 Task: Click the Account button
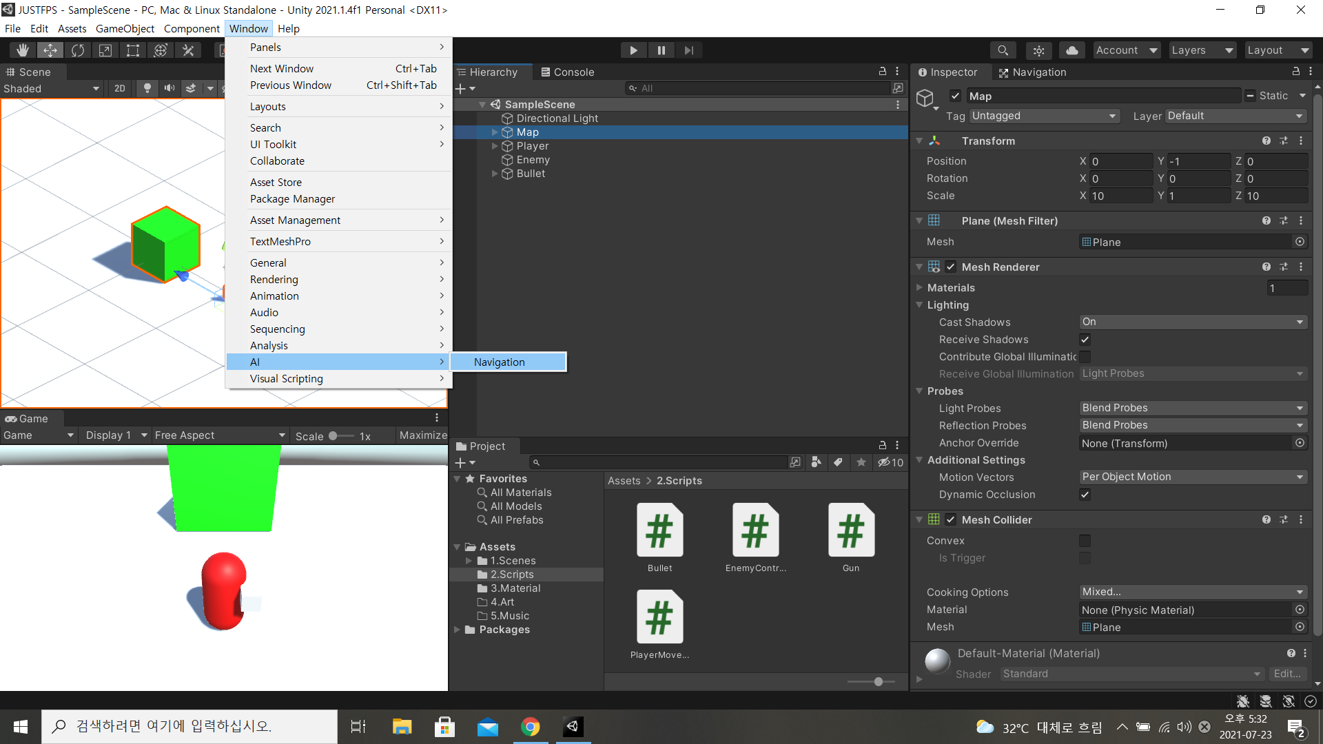pyautogui.click(x=1126, y=50)
